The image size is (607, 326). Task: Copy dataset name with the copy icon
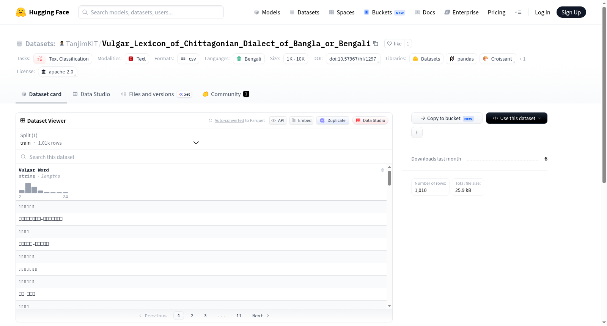pyautogui.click(x=376, y=44)
